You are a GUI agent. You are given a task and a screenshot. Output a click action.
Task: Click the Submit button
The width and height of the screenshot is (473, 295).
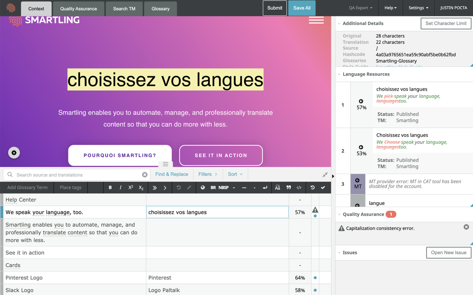click(275, 8)
